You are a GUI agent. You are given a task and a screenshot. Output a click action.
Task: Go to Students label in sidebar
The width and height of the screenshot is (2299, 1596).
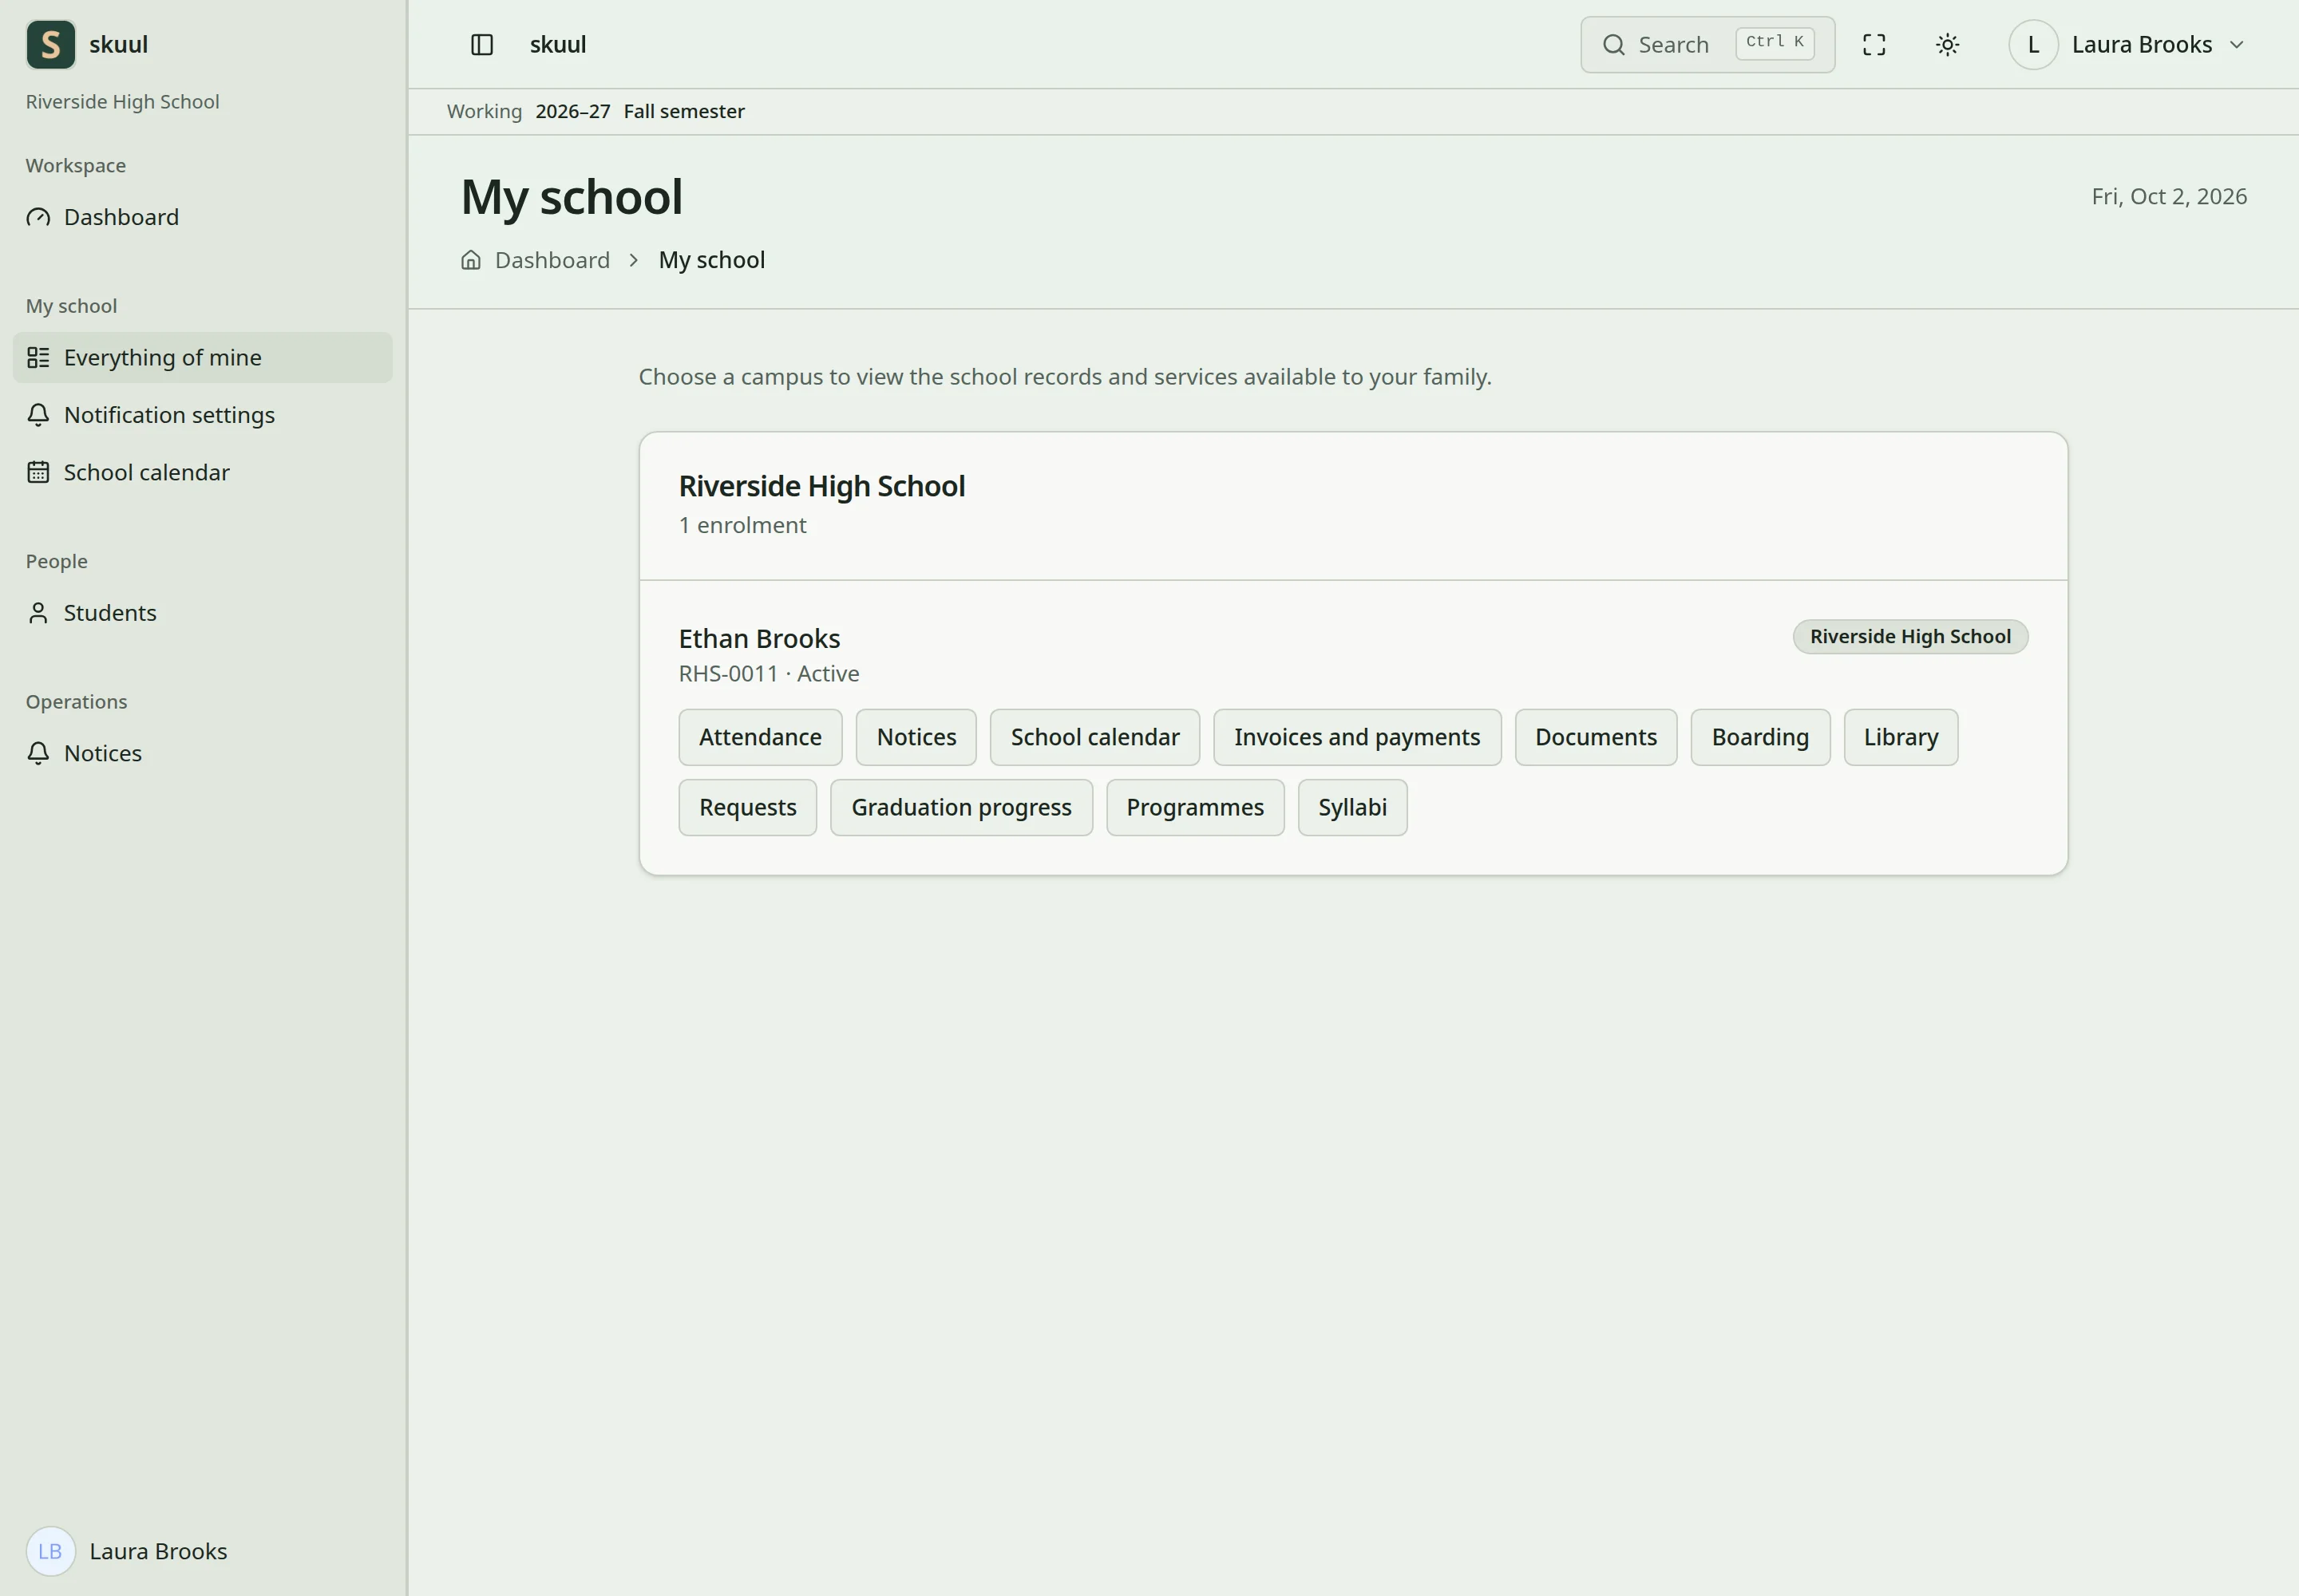click(110, 613)
